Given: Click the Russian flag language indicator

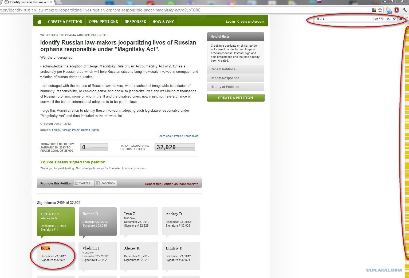Looking at the screenshot, I should click(x=319, y=1).
